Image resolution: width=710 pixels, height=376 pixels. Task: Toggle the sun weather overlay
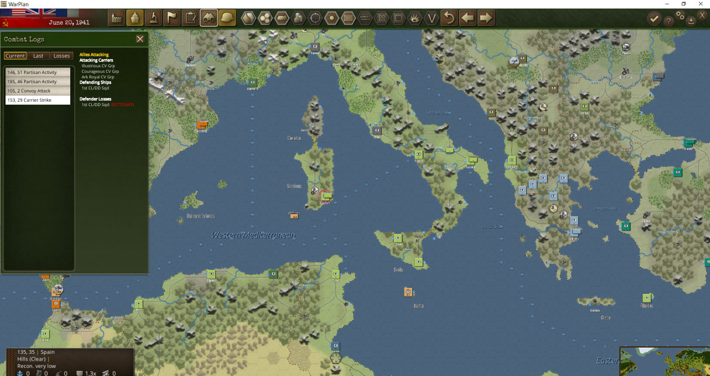pyautogui.click(x=332, y=18)
